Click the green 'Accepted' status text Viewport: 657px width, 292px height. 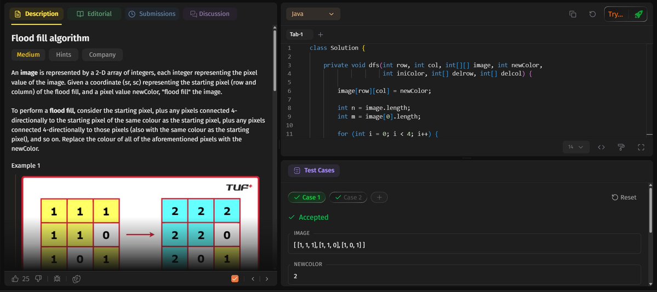pos(313,217)
